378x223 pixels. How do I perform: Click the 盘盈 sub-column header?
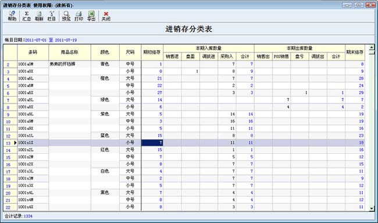[x=190, y=56]
